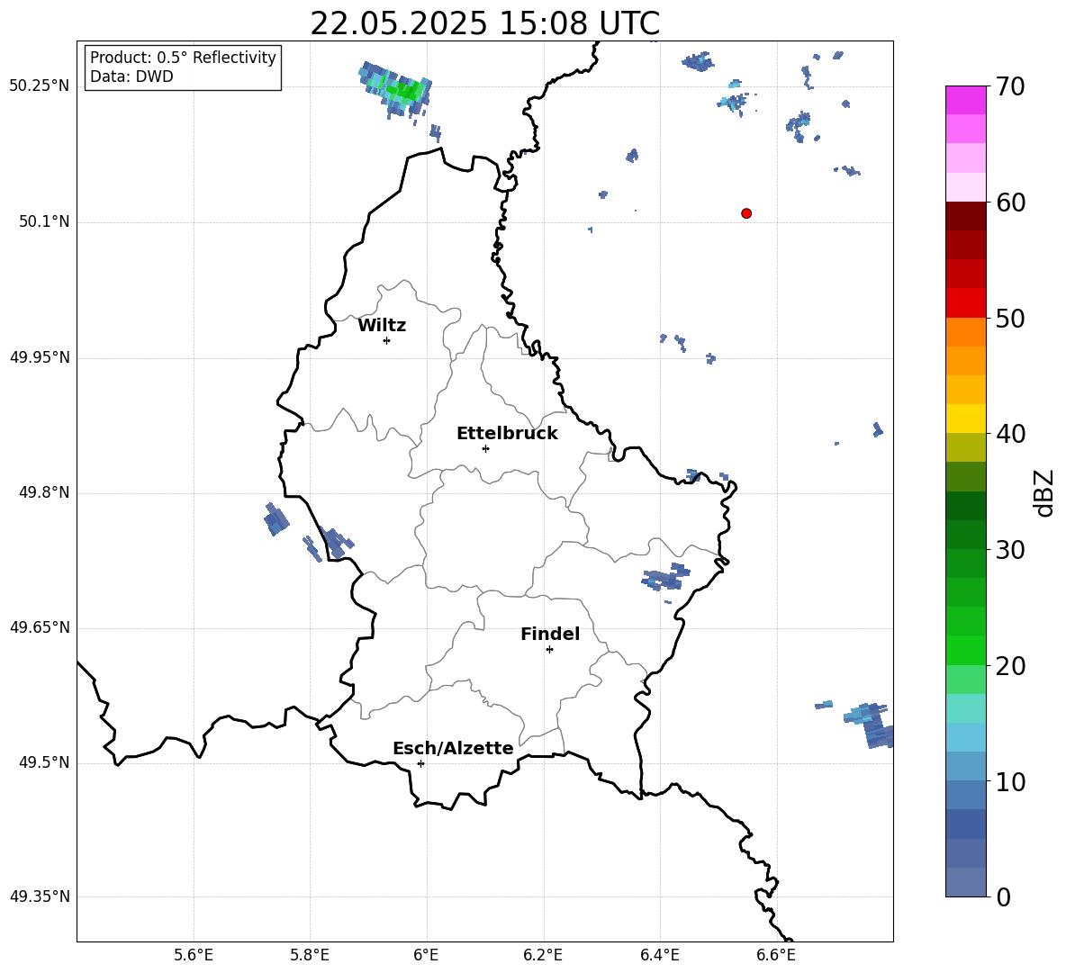
Task: Click the 6.2°E longitude label
Action: click(x=543, y=955)
